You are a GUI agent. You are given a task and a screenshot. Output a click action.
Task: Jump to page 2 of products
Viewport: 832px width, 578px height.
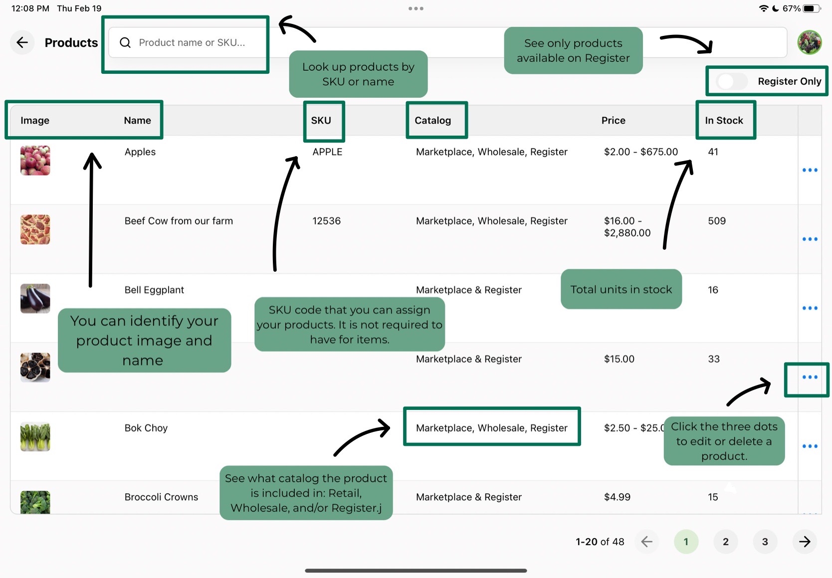(x=725, y=542)
